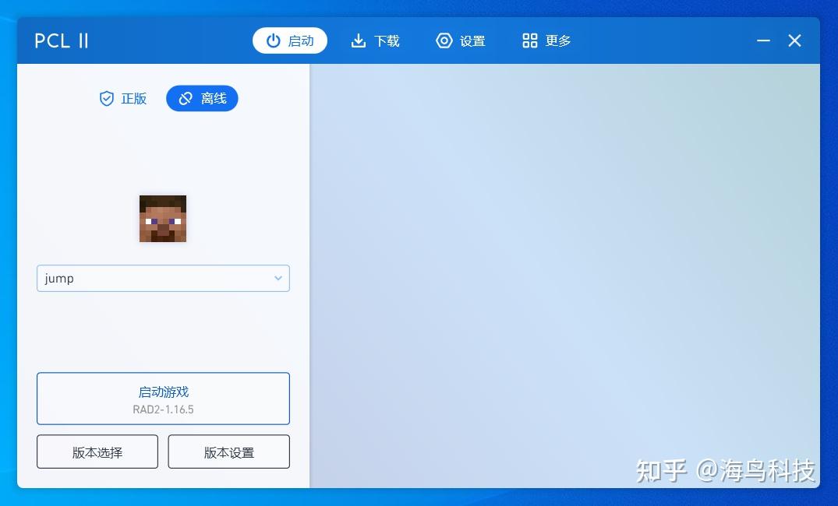
Task: Switch to the 下载 download tab
Action: pos(375,40)
